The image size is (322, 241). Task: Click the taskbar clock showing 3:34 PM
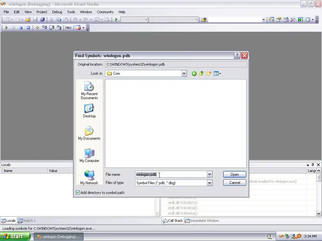[x=310, y=237]
